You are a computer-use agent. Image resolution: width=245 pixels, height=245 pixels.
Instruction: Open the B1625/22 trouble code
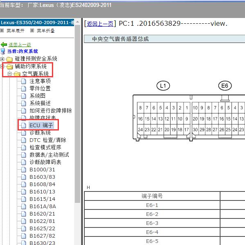tap(43, 229)
